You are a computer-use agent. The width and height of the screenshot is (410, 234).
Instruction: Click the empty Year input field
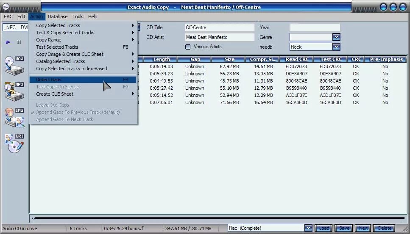tap(315, 28)
